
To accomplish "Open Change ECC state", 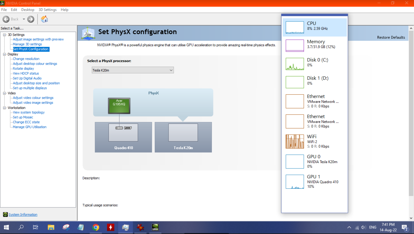I will click(26, 122).
